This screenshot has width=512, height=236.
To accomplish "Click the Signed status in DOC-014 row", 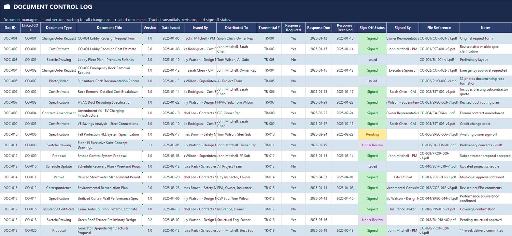I will click(x=372, y=177).
